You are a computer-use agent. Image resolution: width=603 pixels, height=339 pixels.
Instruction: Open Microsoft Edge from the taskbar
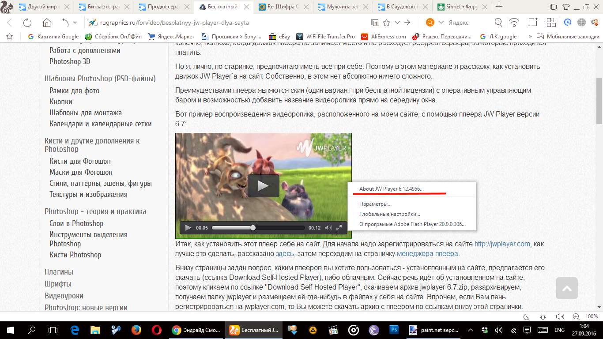coord(75,330)
